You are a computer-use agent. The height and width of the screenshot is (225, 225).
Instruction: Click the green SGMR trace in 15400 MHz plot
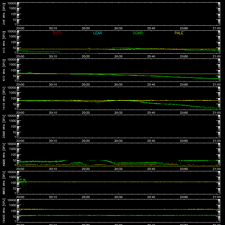tap(118, 215)
